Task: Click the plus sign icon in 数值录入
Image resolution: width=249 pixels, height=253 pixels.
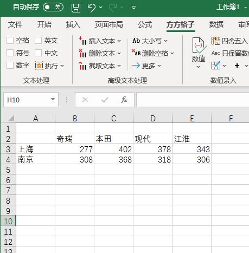Action: click(237, 66)
